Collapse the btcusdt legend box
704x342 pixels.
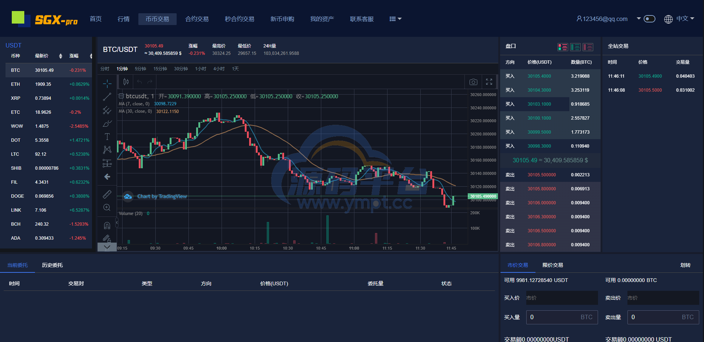tap(121, 96)
